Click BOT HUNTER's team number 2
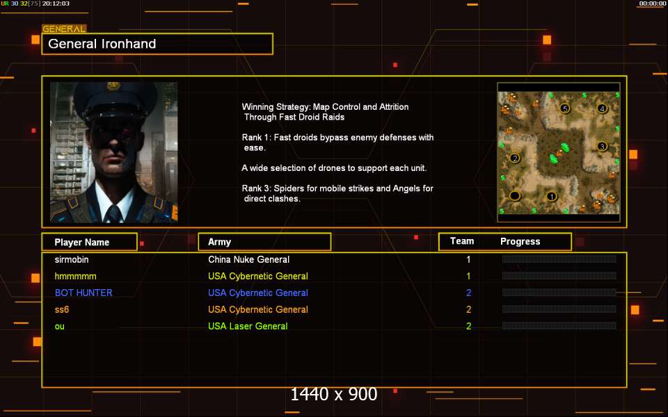668x417 pixels. [468, 293]
